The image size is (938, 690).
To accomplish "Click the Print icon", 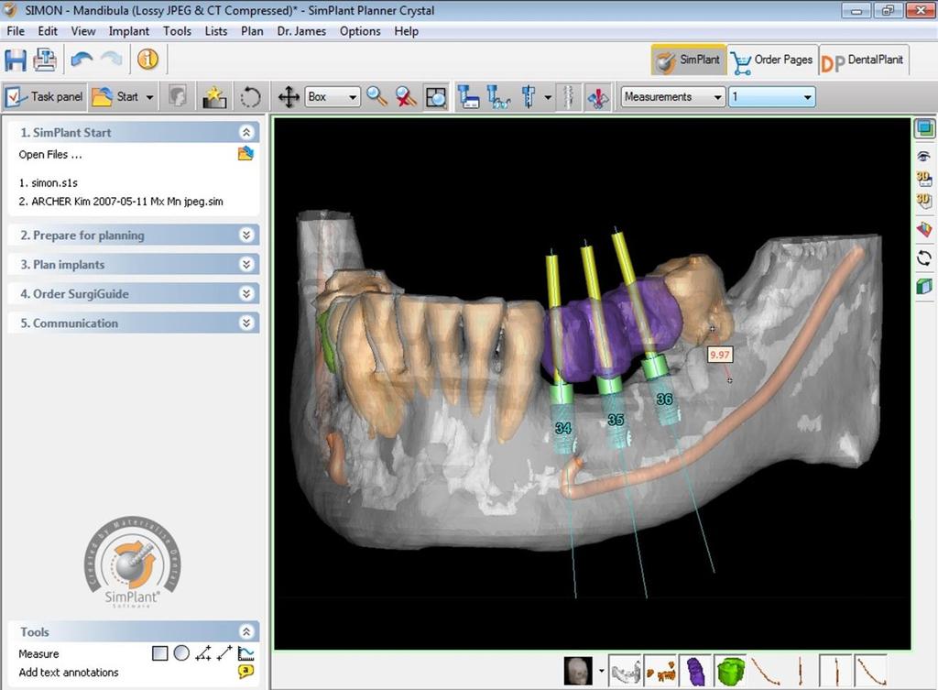I will pos(45,60).
